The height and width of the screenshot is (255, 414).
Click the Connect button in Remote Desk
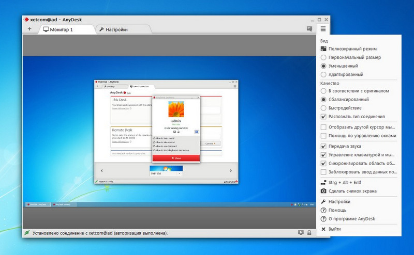coord(210,144)
